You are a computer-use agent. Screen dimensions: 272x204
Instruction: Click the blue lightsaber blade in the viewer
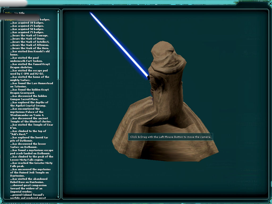(119, 45)
